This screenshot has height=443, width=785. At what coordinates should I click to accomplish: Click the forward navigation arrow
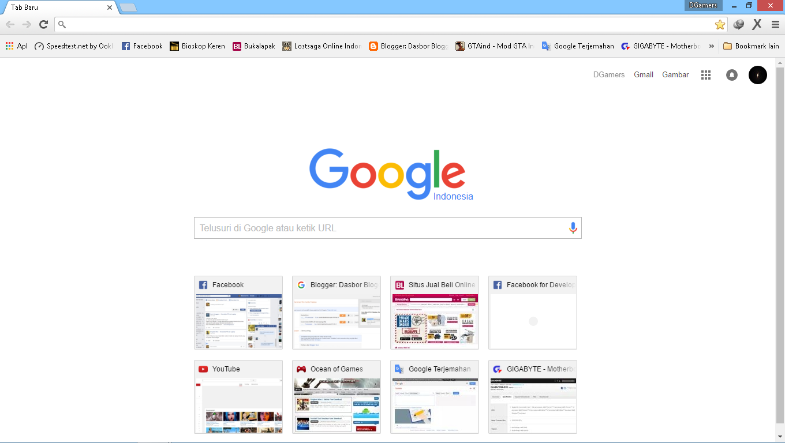pos(27,24)
